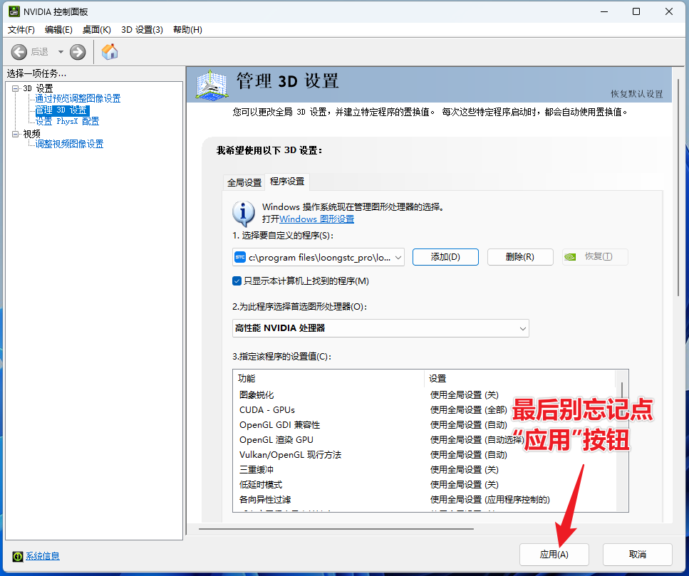Collapse the 视频 tree node
This screenshot has height=576, width=689.
(x=16, y=134)
